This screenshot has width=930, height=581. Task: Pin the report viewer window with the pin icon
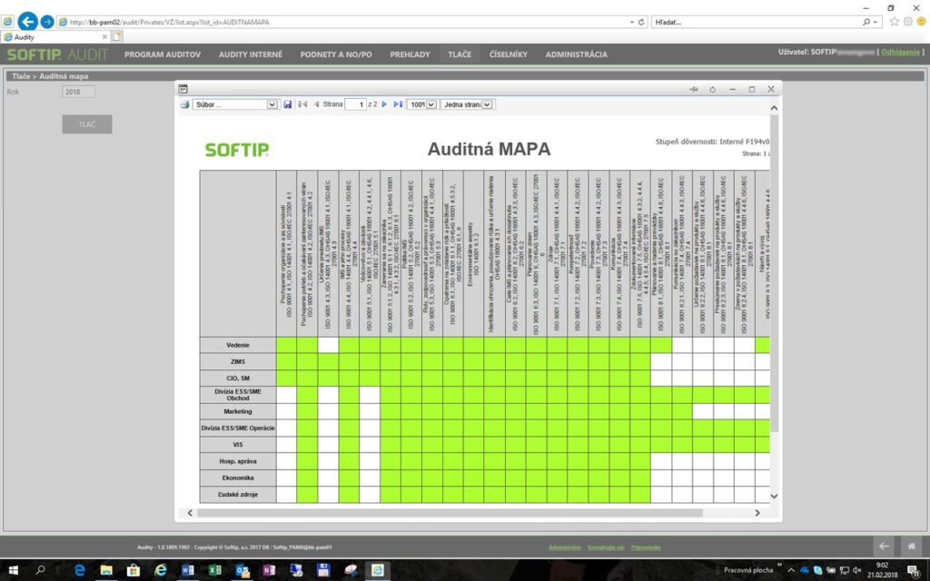(x=693, y=89)
